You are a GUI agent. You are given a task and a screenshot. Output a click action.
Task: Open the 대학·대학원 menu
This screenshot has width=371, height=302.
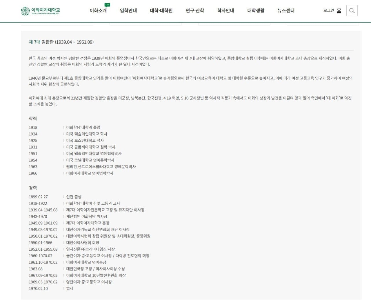click(161, 11)
